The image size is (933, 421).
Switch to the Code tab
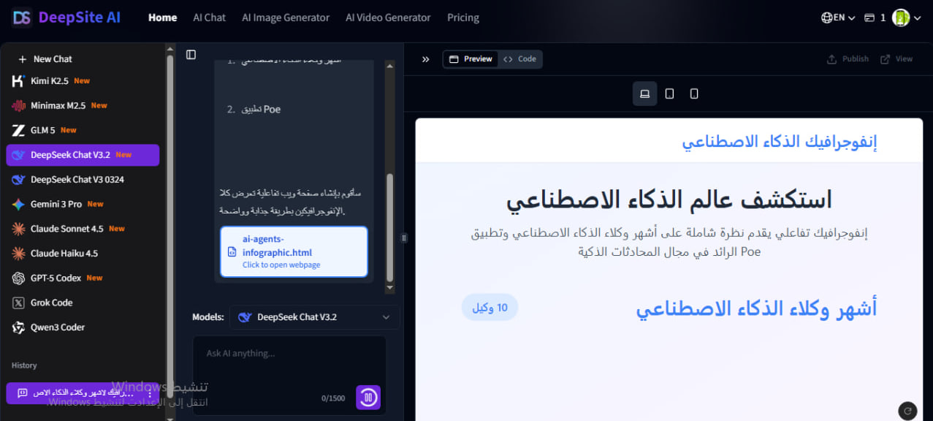(520, 59)
